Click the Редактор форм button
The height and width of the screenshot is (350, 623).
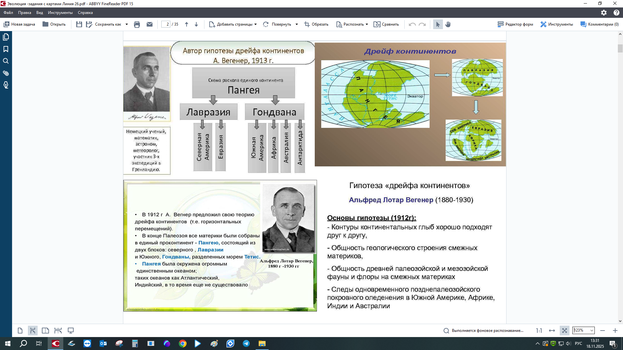[515, 24]
